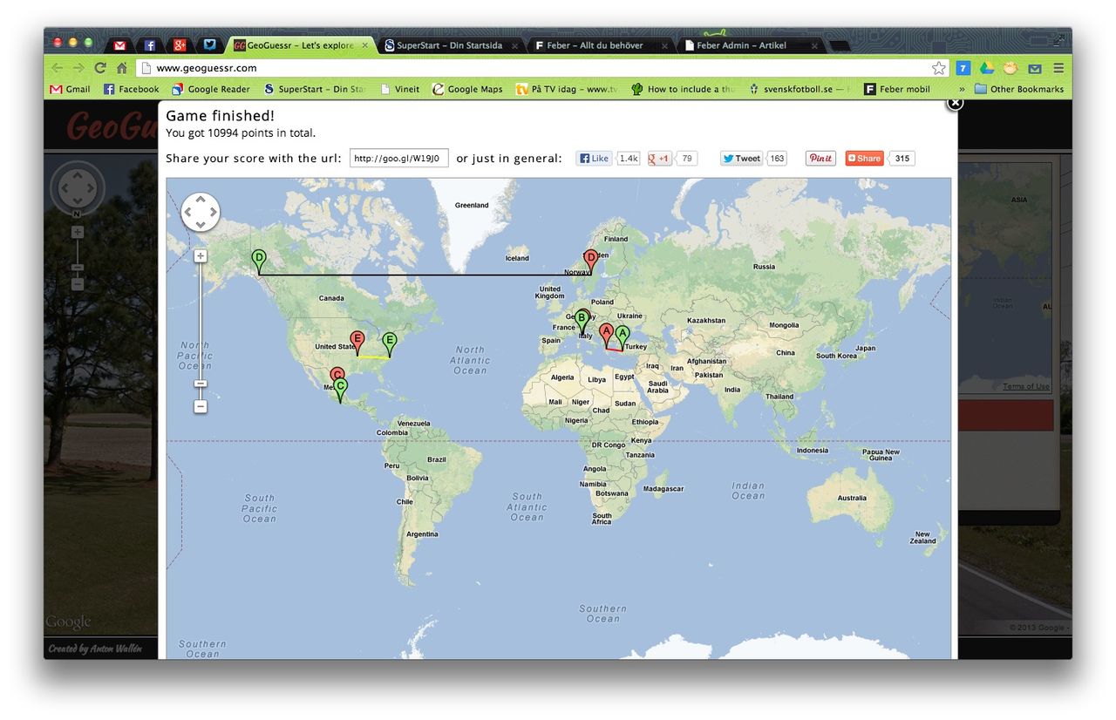
Task: Click the compass pan control in the background Street View
Action: (78, 187)
